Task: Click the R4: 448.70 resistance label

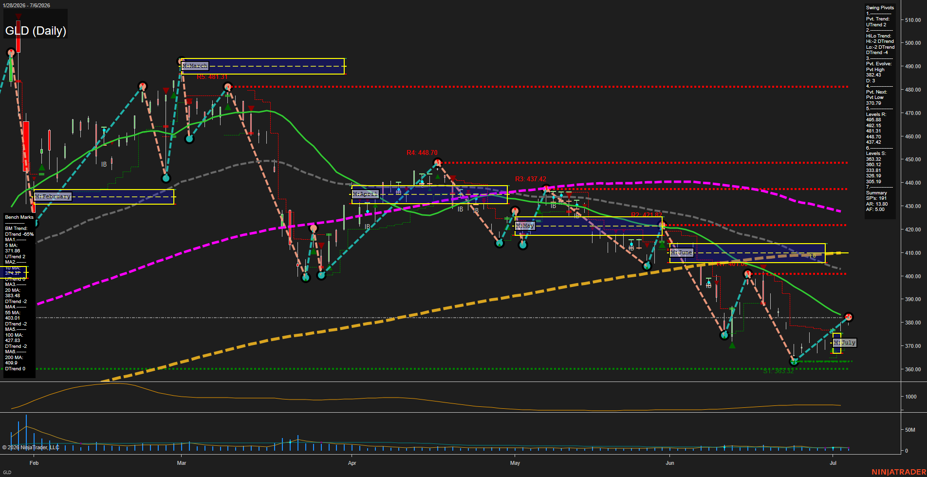Action: [x=422, y=153]
